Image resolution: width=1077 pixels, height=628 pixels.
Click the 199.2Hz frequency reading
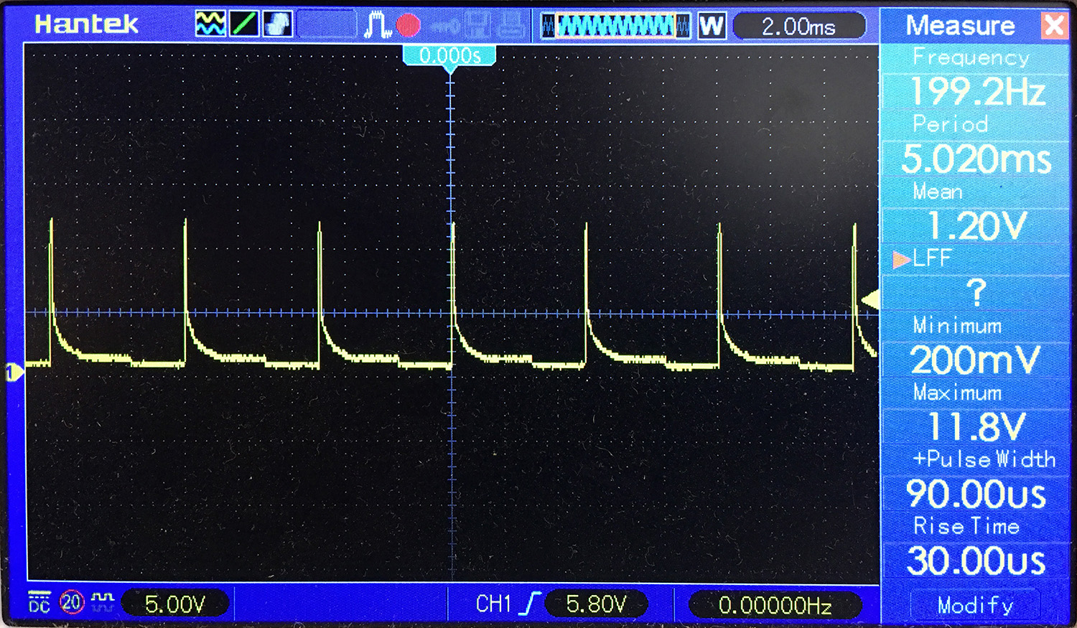click(976, 91)
